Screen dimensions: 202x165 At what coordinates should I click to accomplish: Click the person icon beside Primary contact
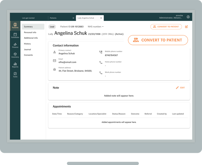coord(55,52)
